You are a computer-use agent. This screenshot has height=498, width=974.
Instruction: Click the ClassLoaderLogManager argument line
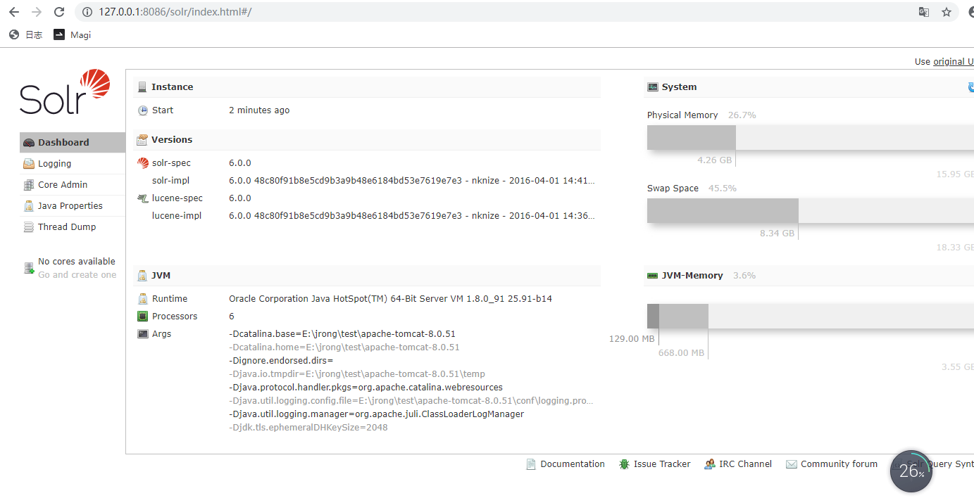(377, 414)
